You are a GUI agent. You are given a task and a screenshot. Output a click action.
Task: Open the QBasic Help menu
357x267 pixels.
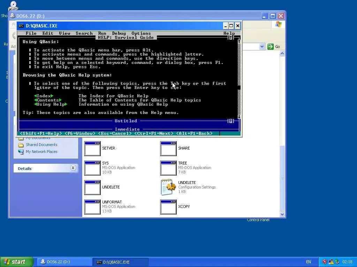[x=229, y=33]
